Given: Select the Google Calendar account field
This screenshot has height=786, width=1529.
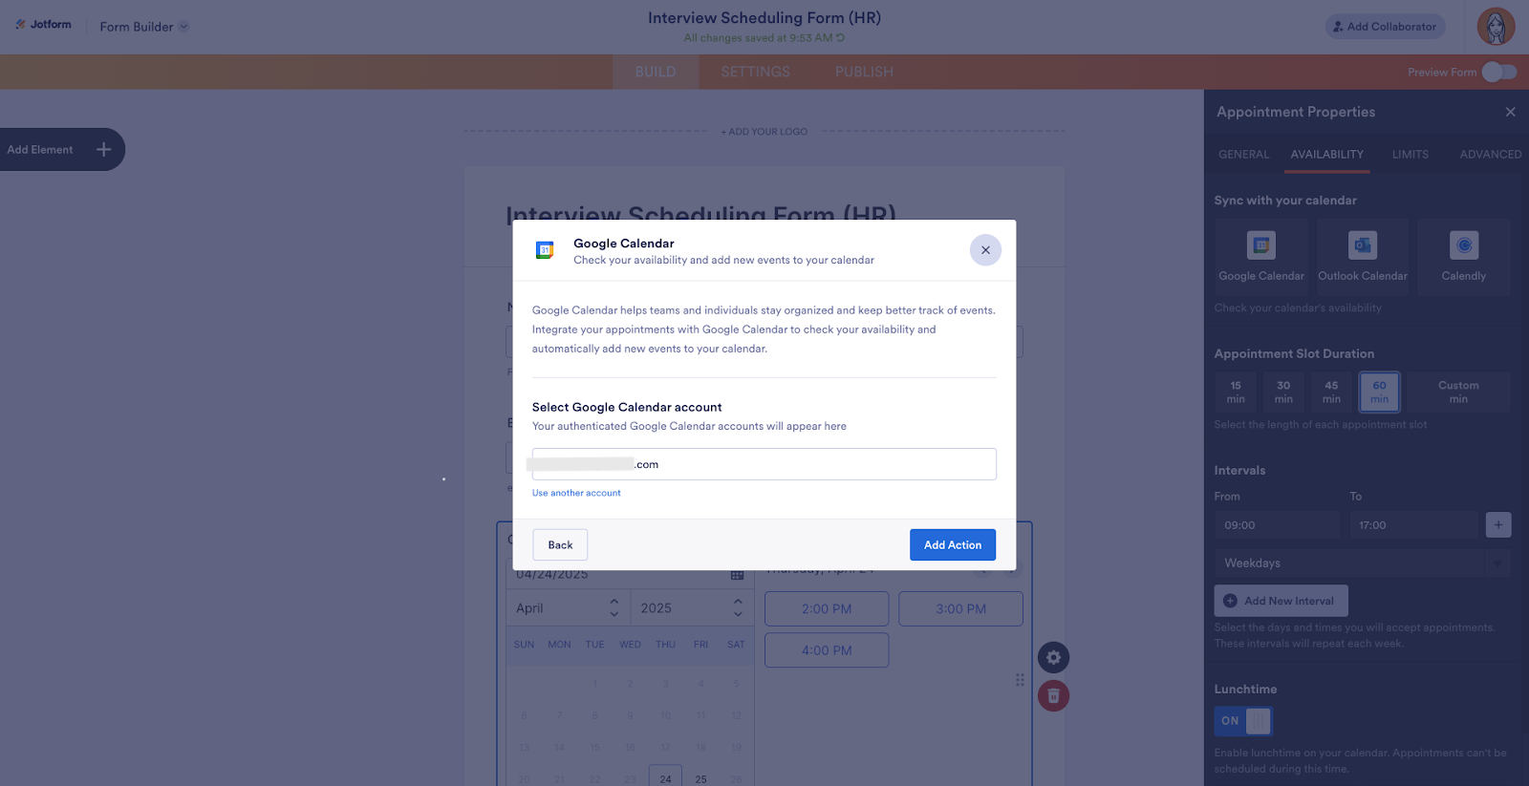Looking at the screenshot, I should tap(764, 464).
